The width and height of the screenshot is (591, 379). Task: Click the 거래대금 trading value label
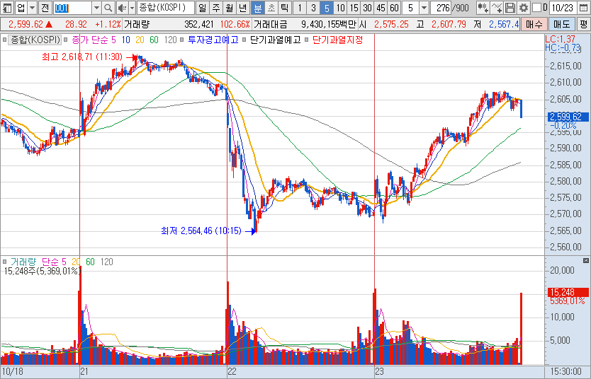[270, 25]
